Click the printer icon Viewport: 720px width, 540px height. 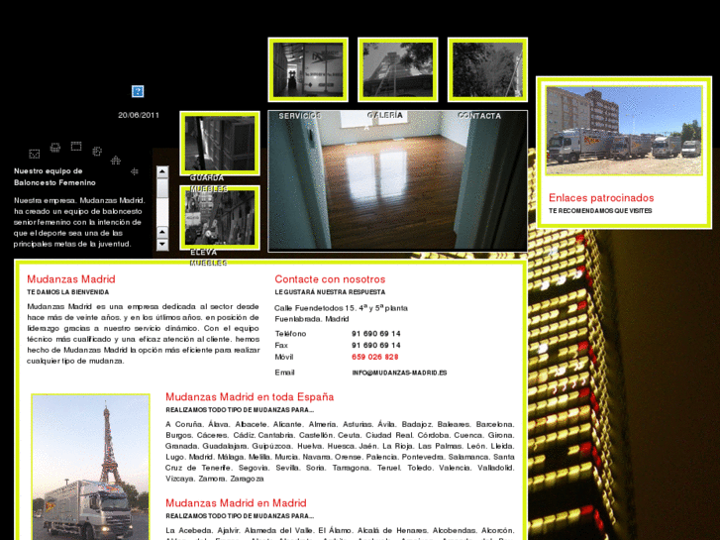55,148
